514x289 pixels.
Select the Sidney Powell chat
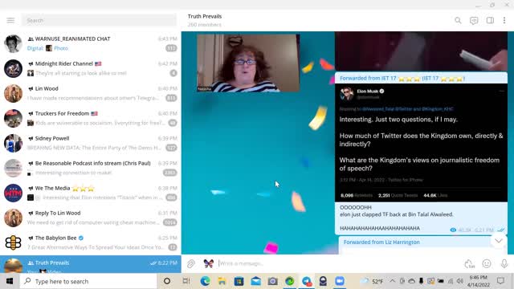(x=91, y=143)
